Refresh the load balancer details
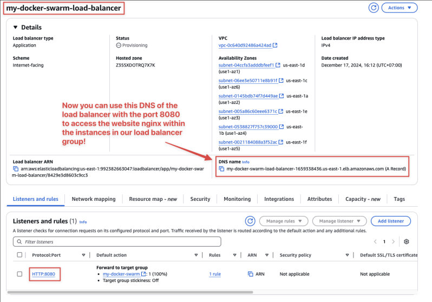Viewport: 432px width, 302px height. [x=374, y=8]
